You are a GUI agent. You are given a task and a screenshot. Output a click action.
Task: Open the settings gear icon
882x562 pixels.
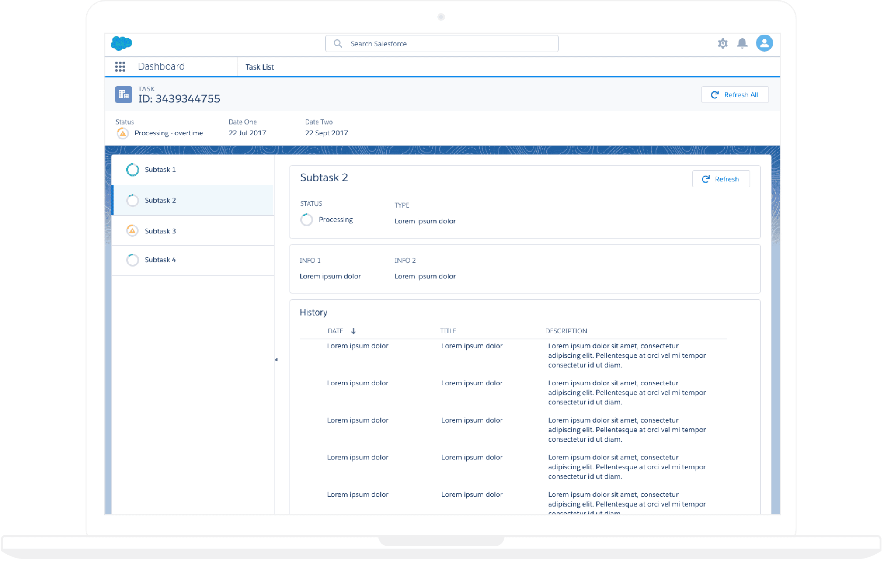[x=723, y=44]
